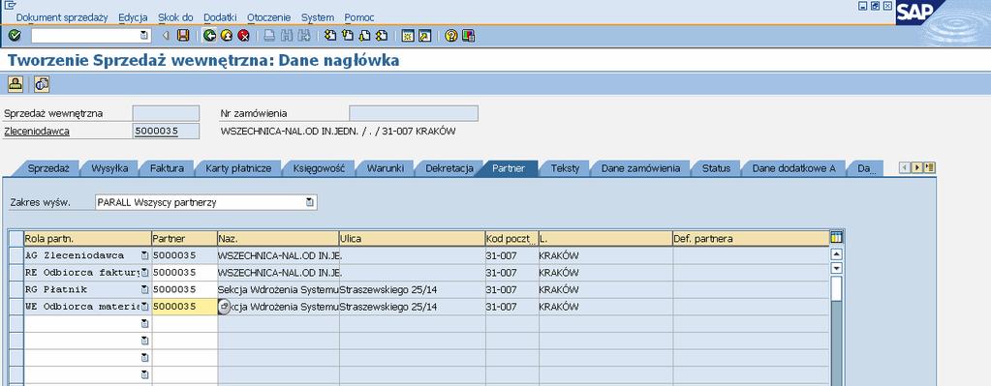Click the table scrollbar up arrow
The width and height of the screenshot is (991, 386).
pyautogui.click(x=836, y=254)
